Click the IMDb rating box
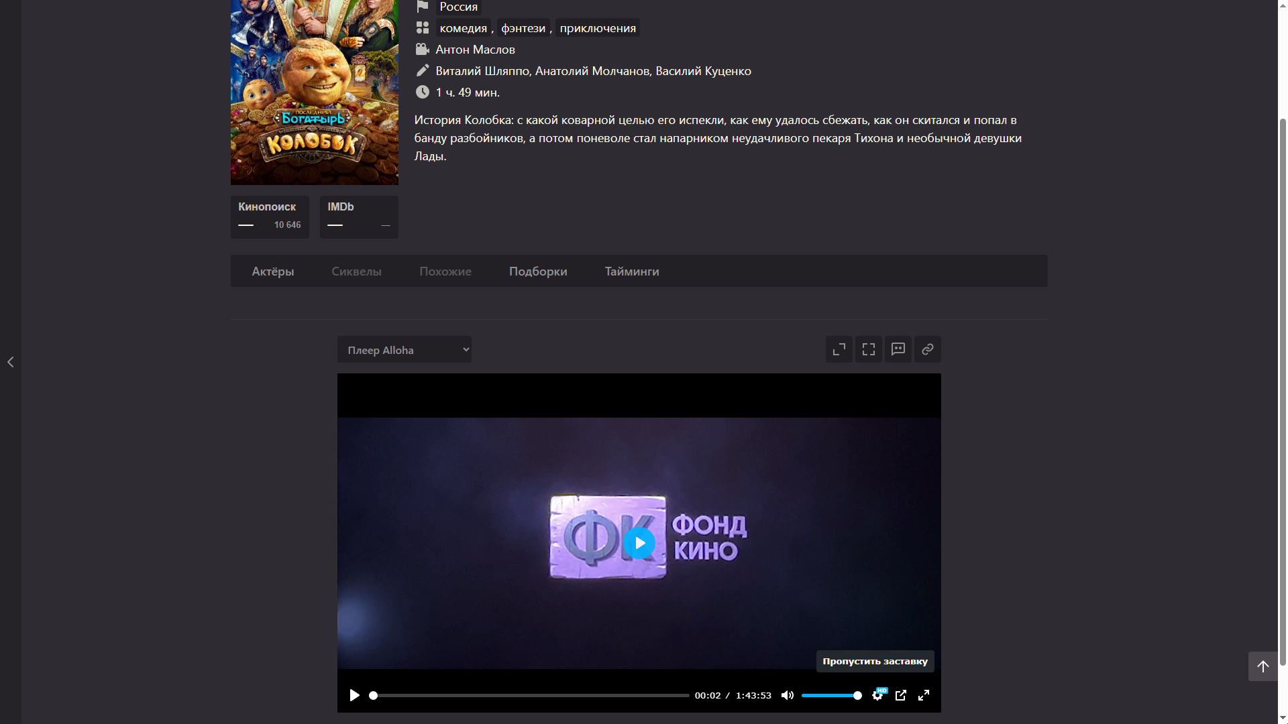This screenshot has height=724, width=1288. click(359, 217)
